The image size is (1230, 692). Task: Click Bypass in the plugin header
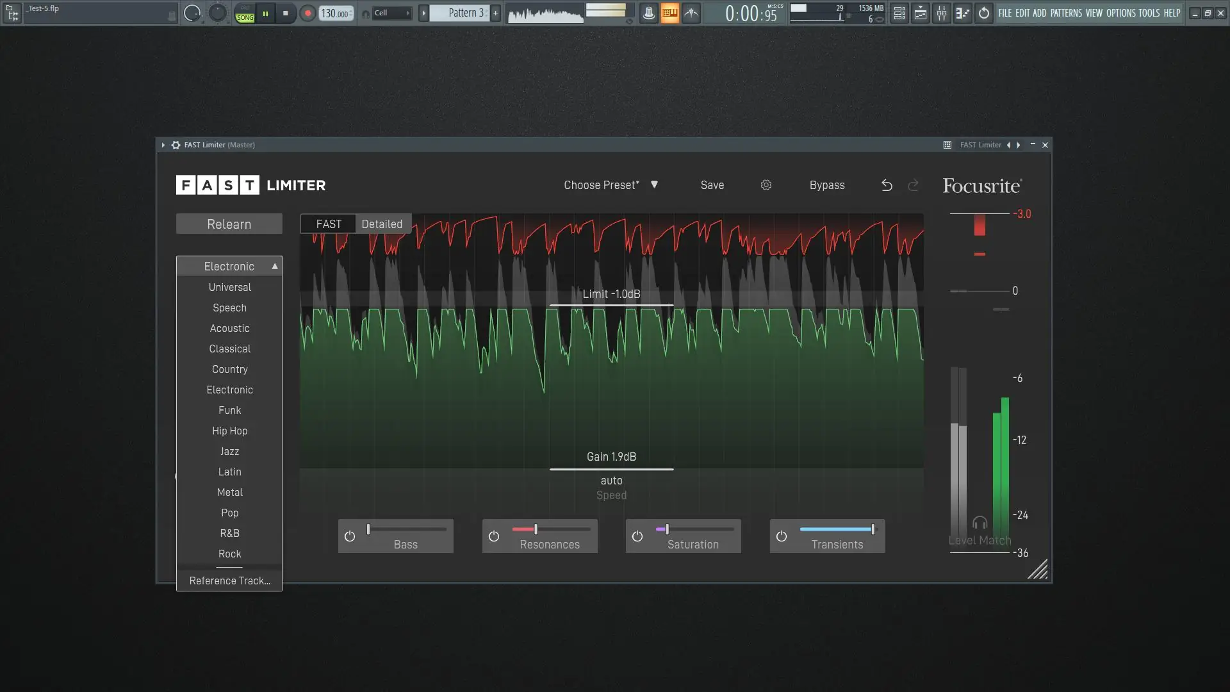point(826,185)
